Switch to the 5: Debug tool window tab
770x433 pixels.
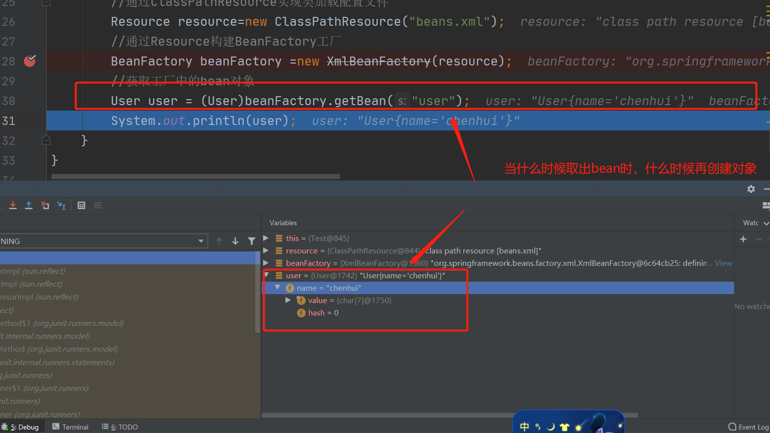click(x=20, y=427)
